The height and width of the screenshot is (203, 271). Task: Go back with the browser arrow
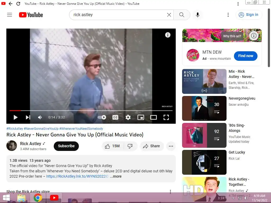tap(11, 4)
